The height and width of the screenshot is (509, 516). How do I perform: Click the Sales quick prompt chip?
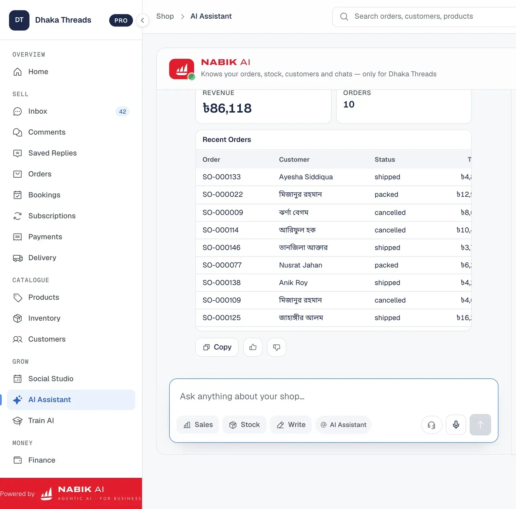(198, 425)
